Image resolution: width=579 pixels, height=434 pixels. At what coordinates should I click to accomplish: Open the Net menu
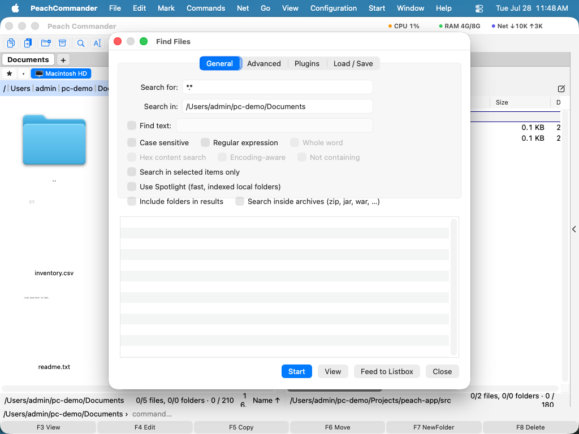pyautogui.click(x=243, y=8)
